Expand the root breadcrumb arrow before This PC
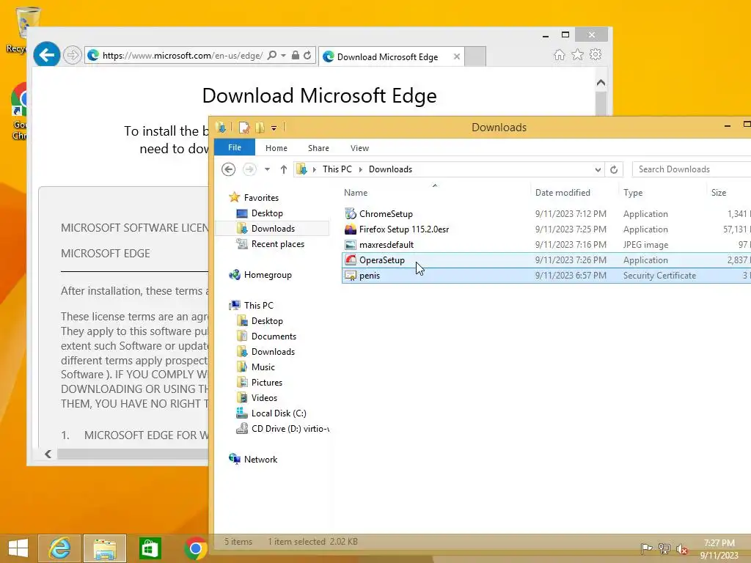The width and height of the screenshot is (751, 563). (x=314, y=169)
